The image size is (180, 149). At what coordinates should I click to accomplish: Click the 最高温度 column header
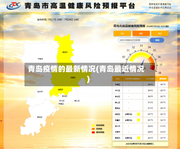point(163,79)
